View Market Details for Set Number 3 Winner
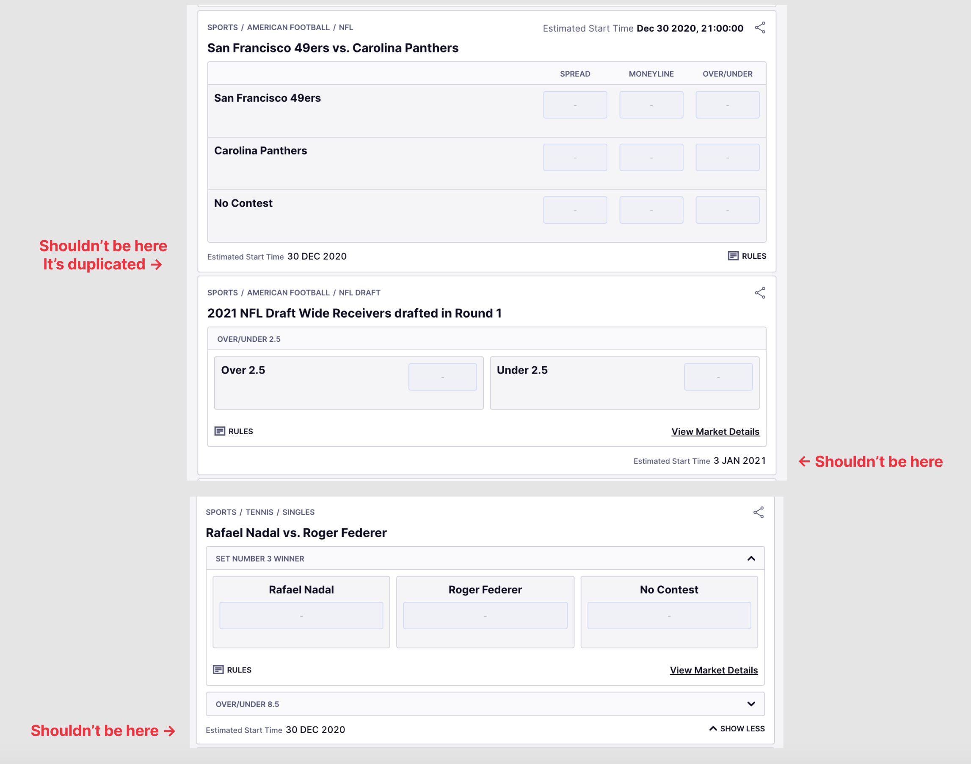971x764 pixels. point(714,670)
